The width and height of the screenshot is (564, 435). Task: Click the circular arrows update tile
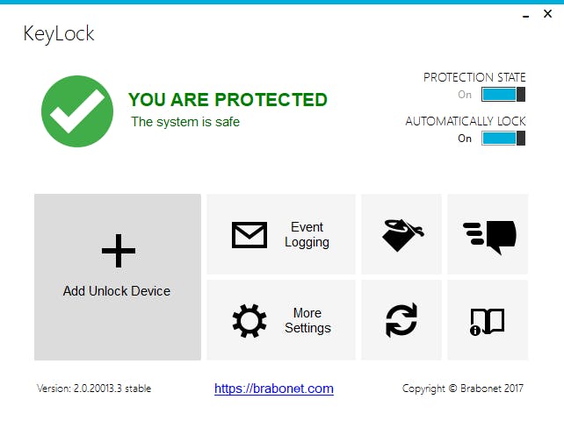pyautogui.click(x=401, y=321)
